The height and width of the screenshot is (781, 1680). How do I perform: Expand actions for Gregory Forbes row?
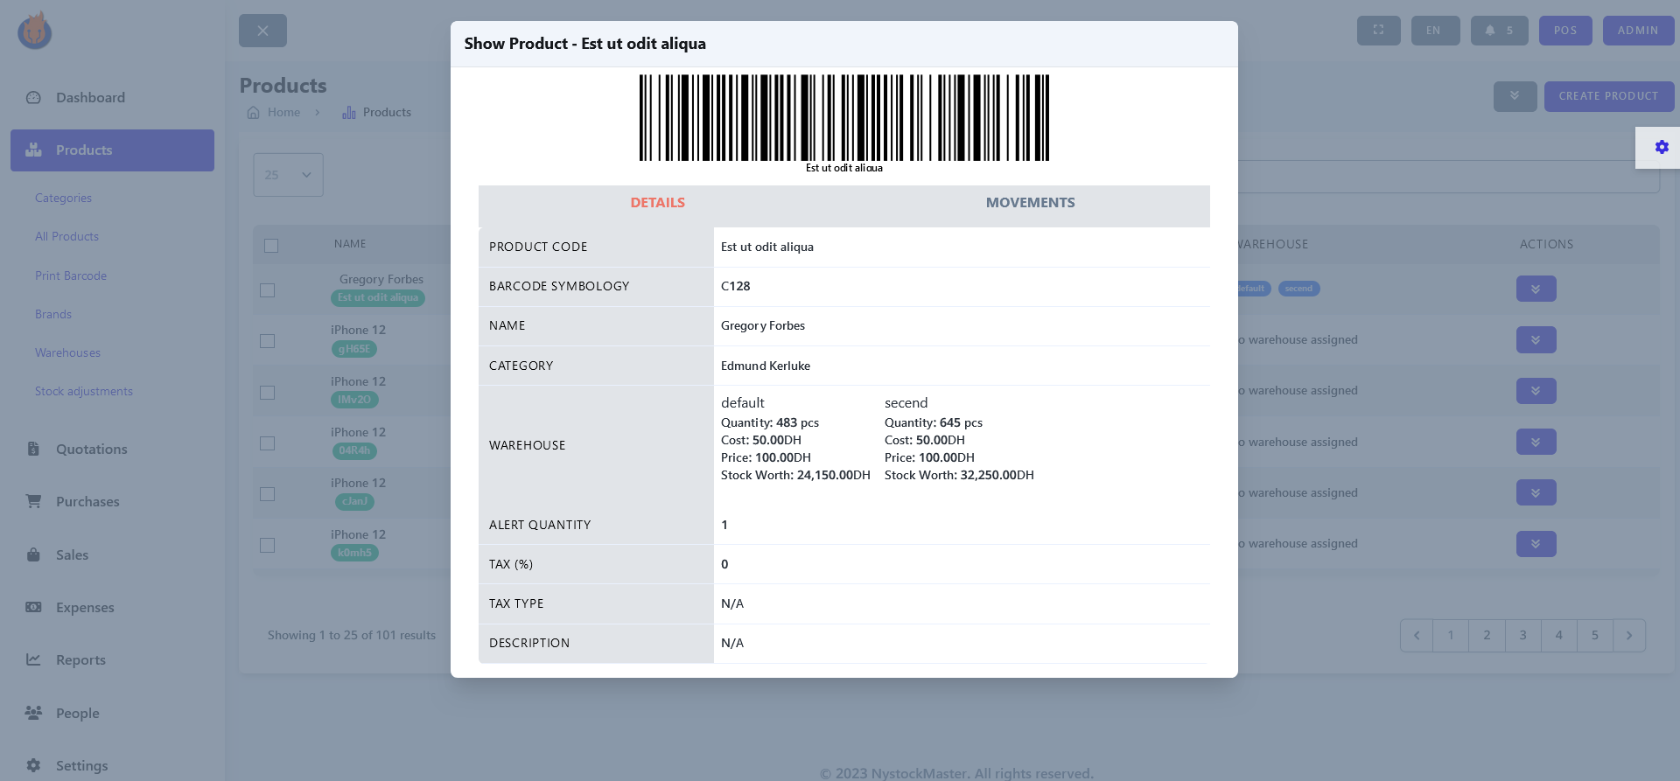point(1536,289)
